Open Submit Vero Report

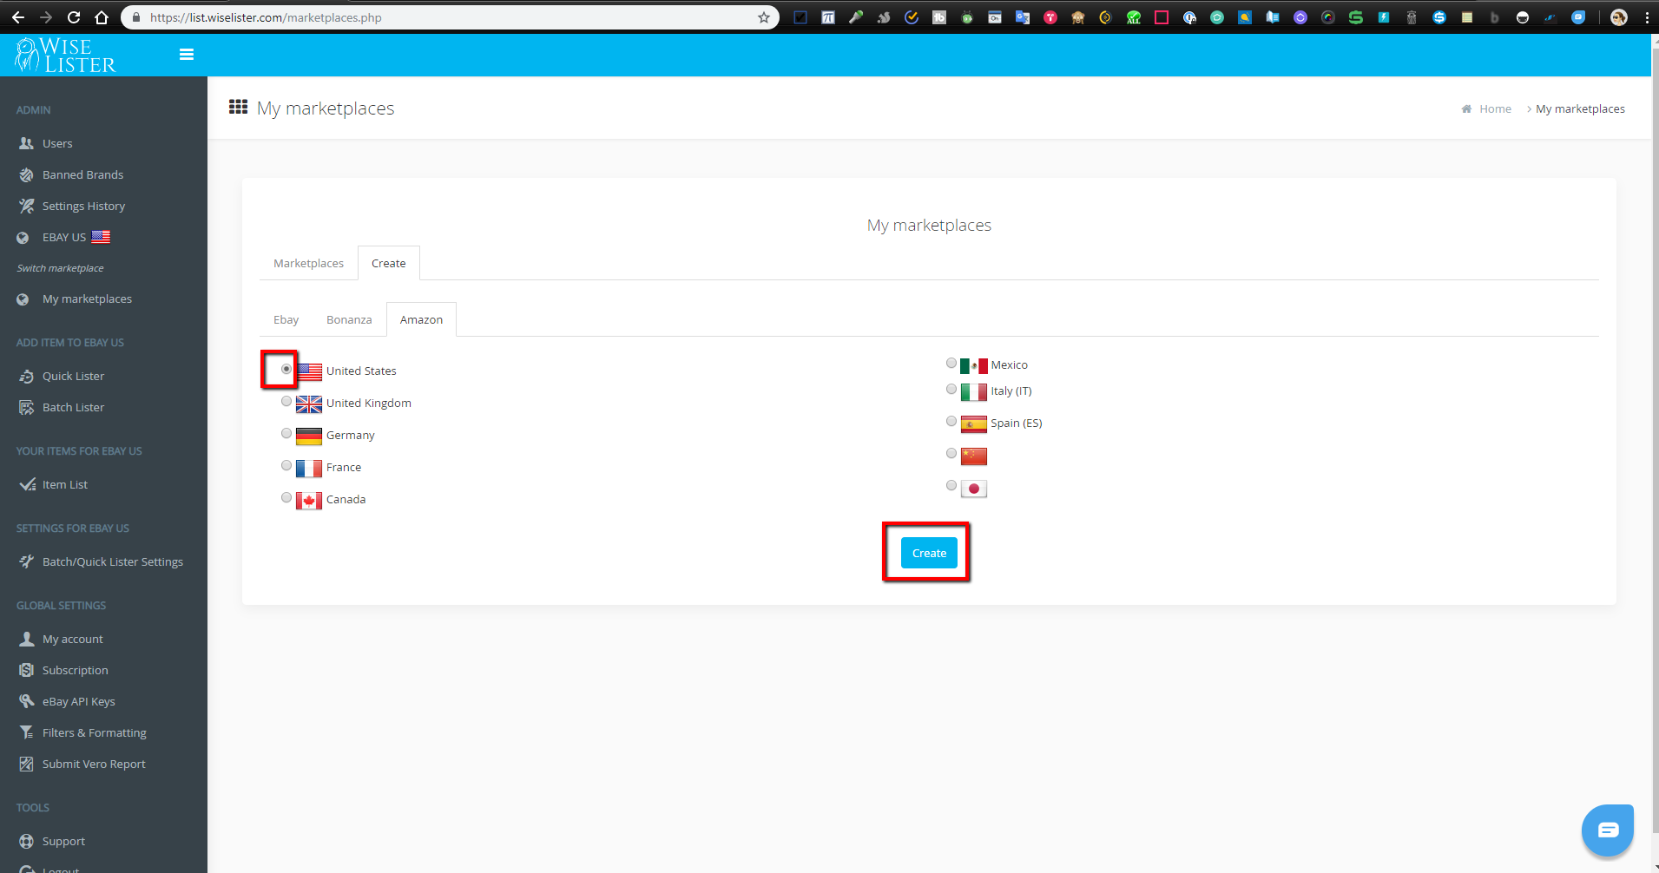click(x=94, y=764)
